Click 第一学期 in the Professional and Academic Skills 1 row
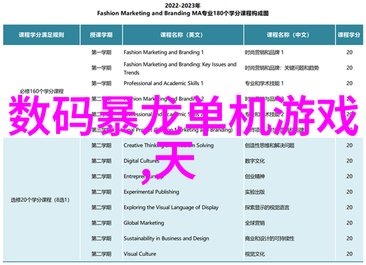 [101, 83]
